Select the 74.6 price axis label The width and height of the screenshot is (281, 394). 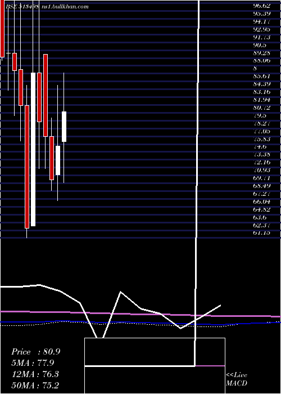click(260, 147)
